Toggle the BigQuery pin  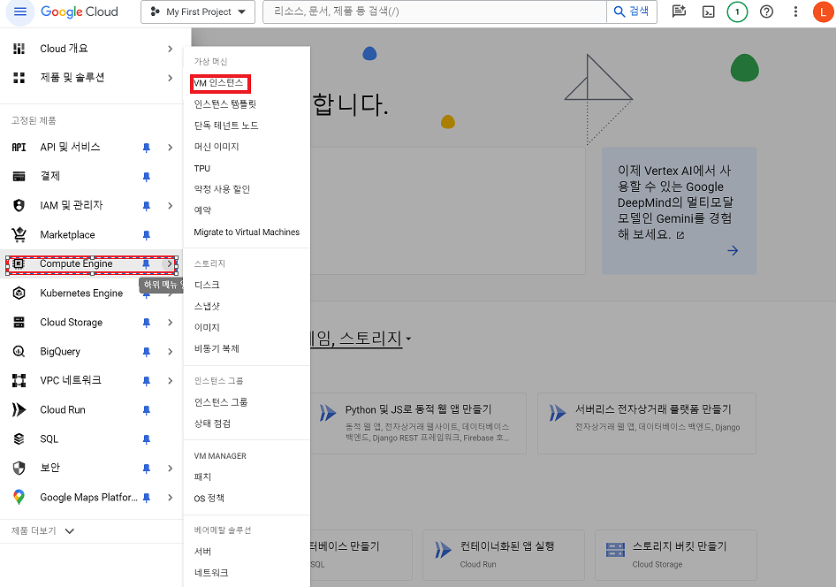point(146,352)
